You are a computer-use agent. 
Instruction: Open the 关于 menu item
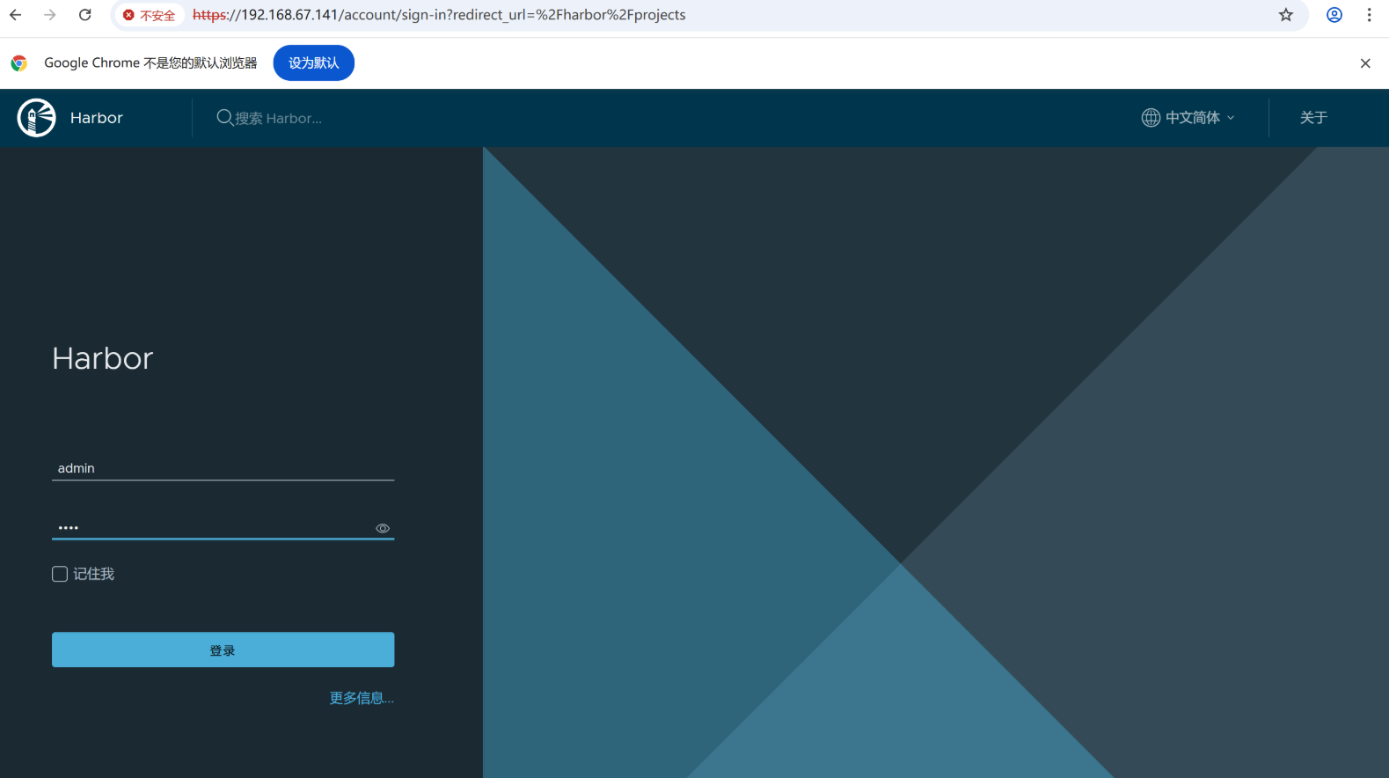tap(1313, 118)
